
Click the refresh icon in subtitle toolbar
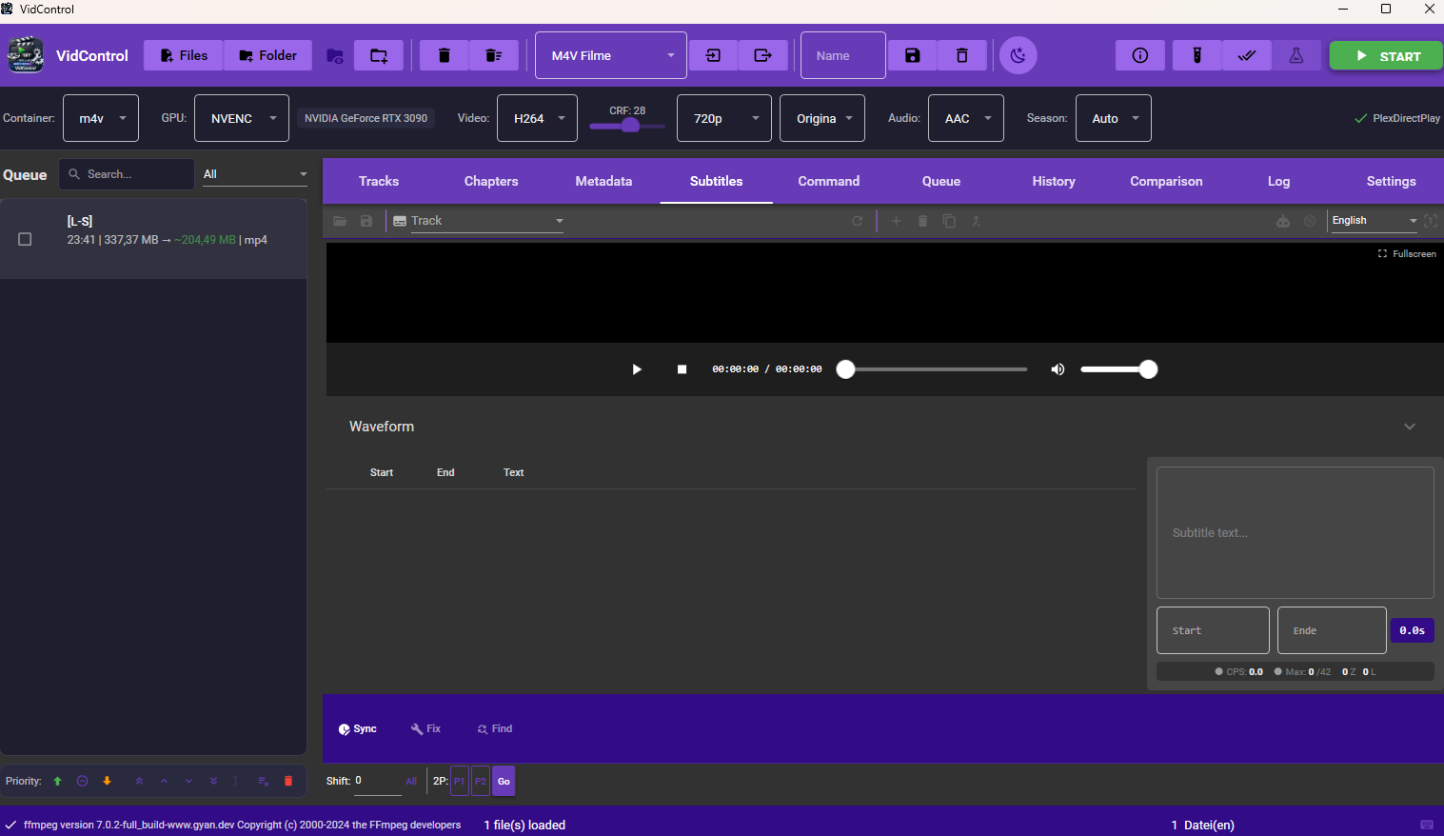(x=857, y=220)
